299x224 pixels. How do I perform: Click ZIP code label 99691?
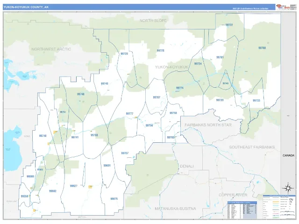pyautogui.click(x=107, y=166)
